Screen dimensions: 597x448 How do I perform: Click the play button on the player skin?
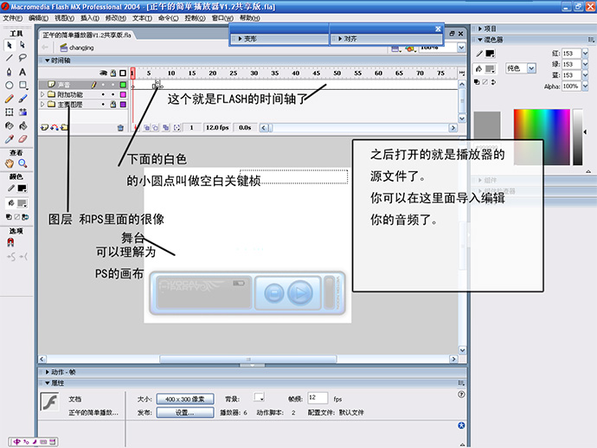pos(300,293)
